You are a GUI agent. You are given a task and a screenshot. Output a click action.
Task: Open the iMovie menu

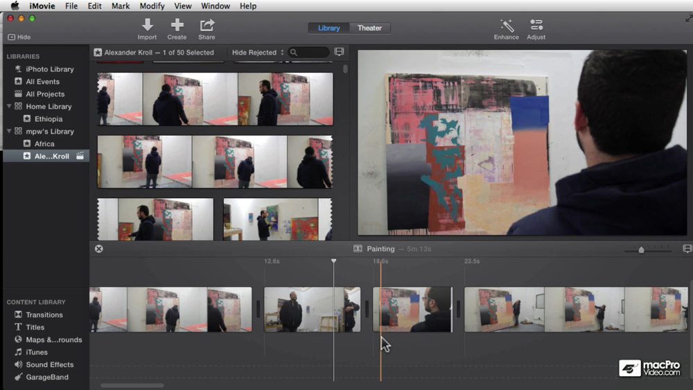(42, 6)
